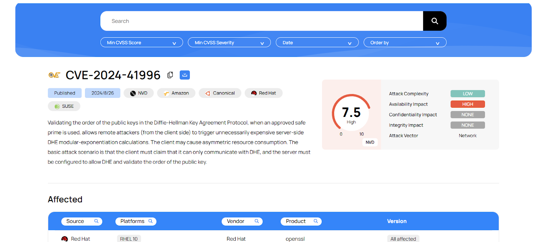Screen dimensions: 546x242
Task: Click the SUSE source tag
Action: point(64,106)
